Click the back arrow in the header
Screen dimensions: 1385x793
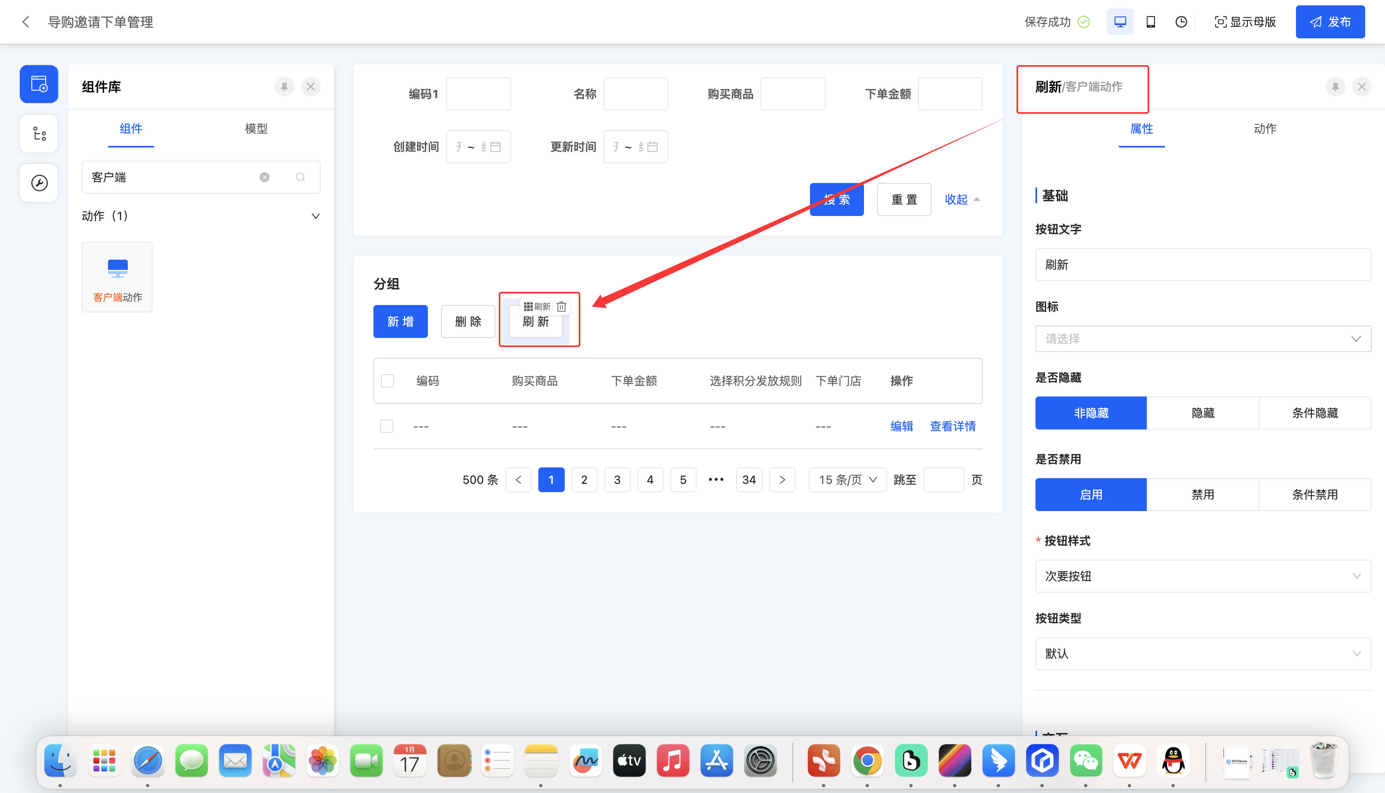[x=26, y=22]
